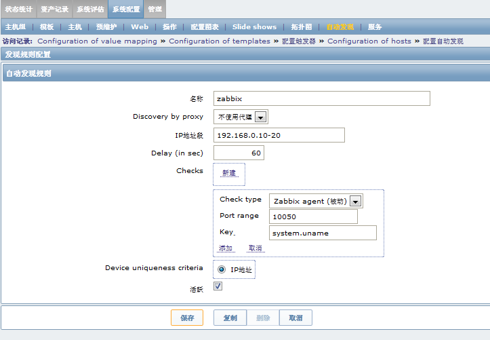The height and width of the screenshot is (340, 490).
Task: Click the 保存 button
Action: 187,318
